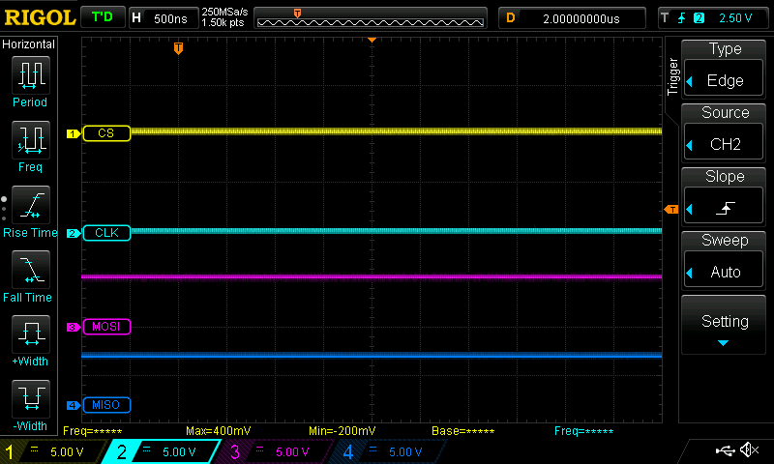Image resolution: width=774 pixels, height=464 pixels.
Task: Click the Horizontal menu header
Action: click(x=29, y=43)
